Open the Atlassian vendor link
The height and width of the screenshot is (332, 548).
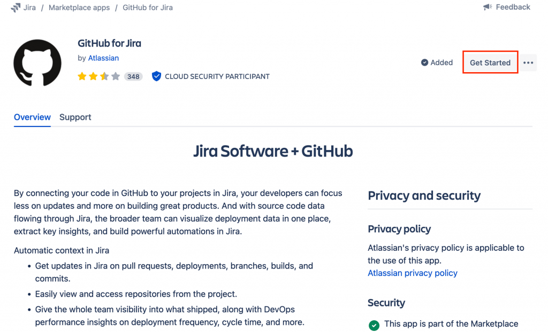[x=103, y=58]
